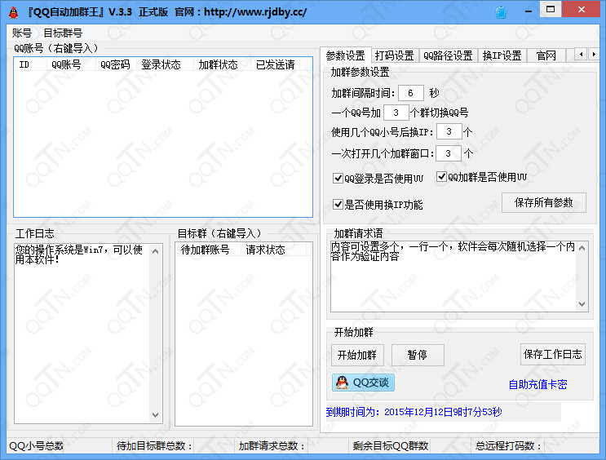606x460 pixels.
Task: Open the 自助充值卡密 link
Action: (x=537, y=384)
